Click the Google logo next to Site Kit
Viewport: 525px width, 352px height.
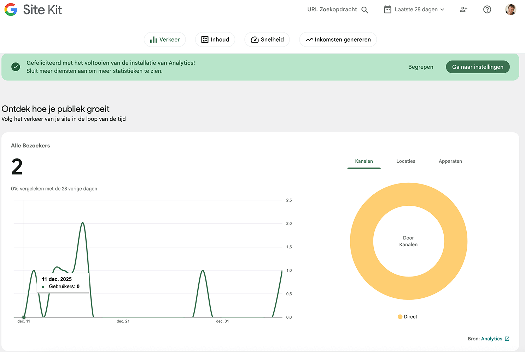(x=11, y=10)
